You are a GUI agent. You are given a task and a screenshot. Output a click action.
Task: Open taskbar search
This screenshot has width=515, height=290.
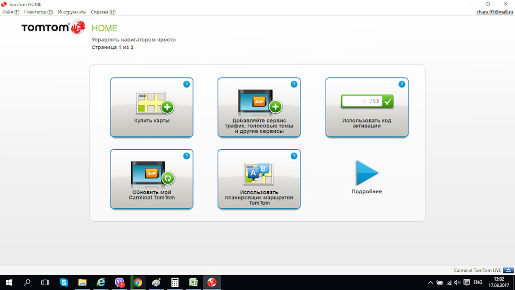(x=27, y=282)
